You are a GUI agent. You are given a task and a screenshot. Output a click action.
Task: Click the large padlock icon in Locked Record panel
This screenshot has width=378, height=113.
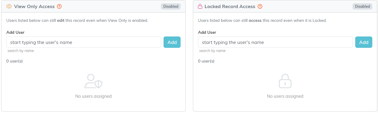tap(285, 81)
